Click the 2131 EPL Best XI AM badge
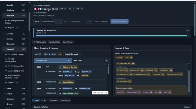 tap(66, 72)
